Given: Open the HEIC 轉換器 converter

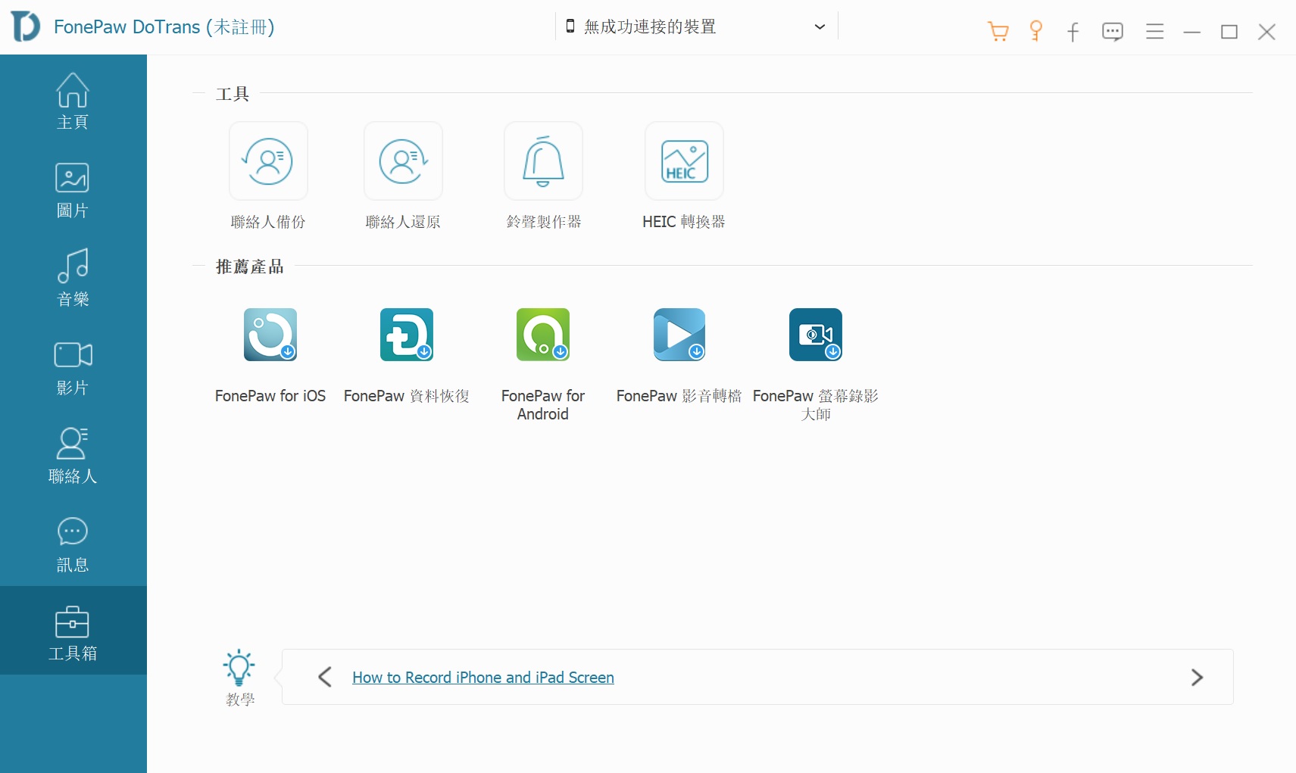Looking at the screenshot, I should point(684,161).
